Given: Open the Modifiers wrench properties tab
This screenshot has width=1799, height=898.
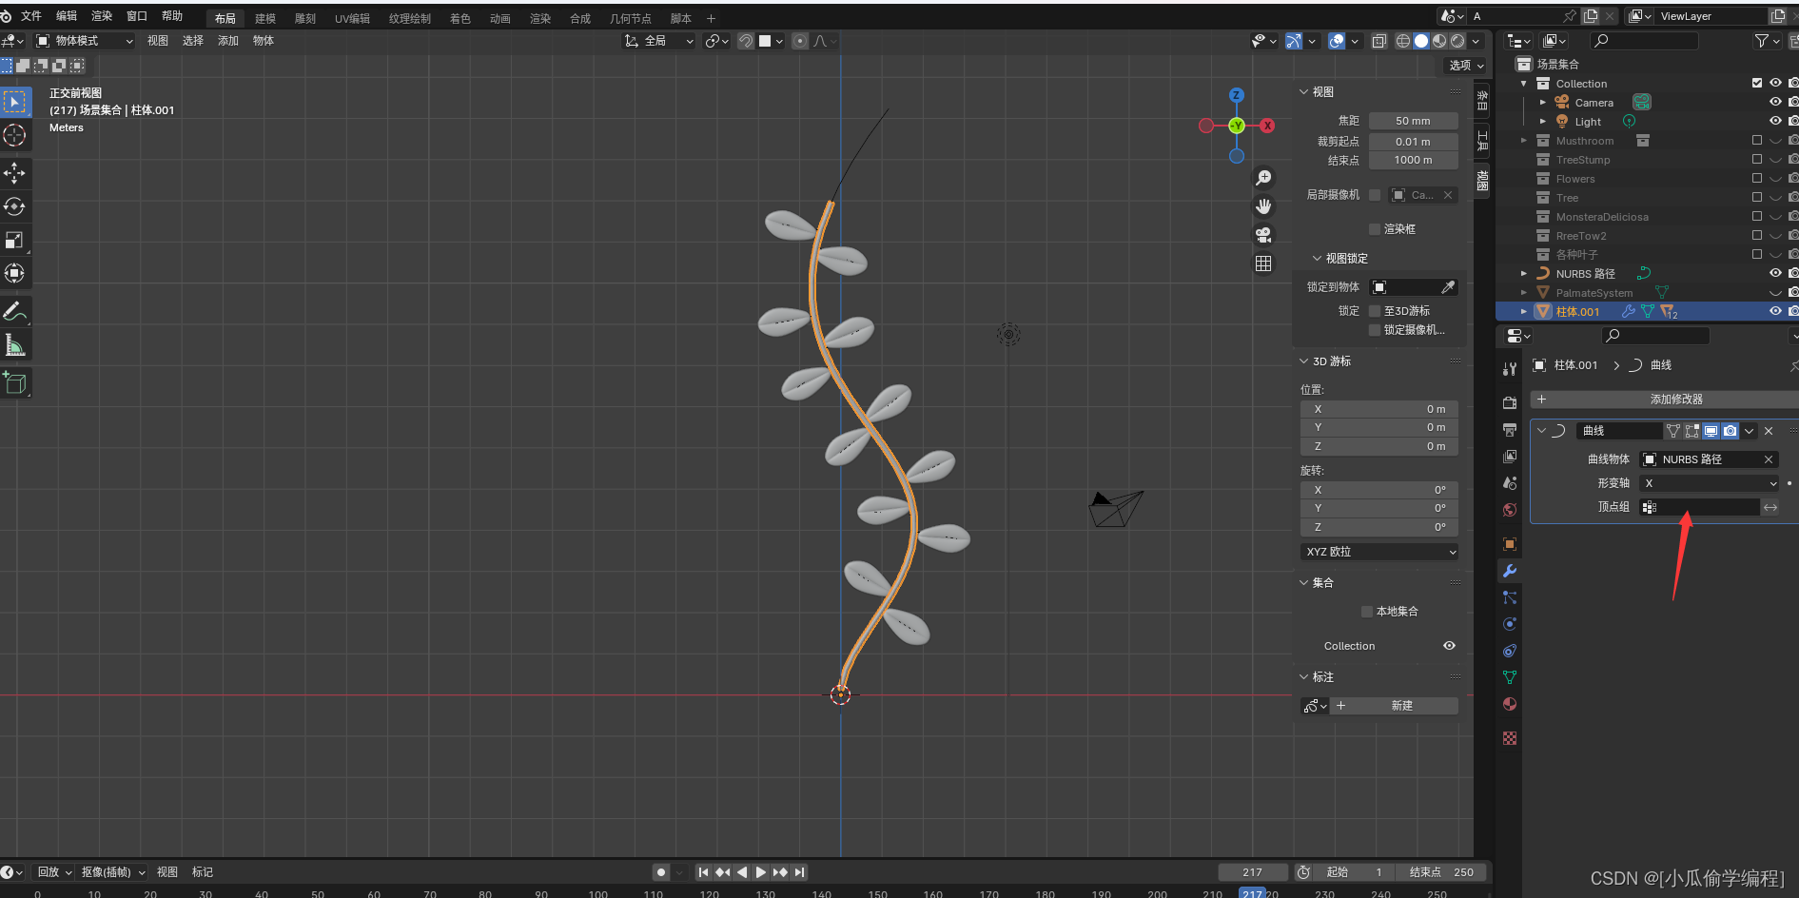Looking at the screenshot, I should tap(1510, 571).
